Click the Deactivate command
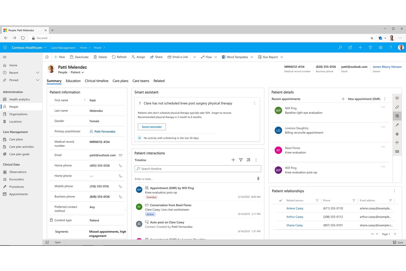The width and height of the screenshot is (406, 271). pos(79,57)
